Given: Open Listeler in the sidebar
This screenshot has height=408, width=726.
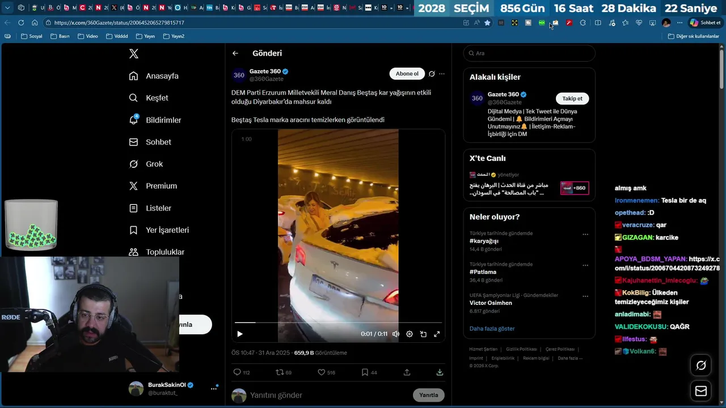Looking at the screenshot, I should coord(150,208).
